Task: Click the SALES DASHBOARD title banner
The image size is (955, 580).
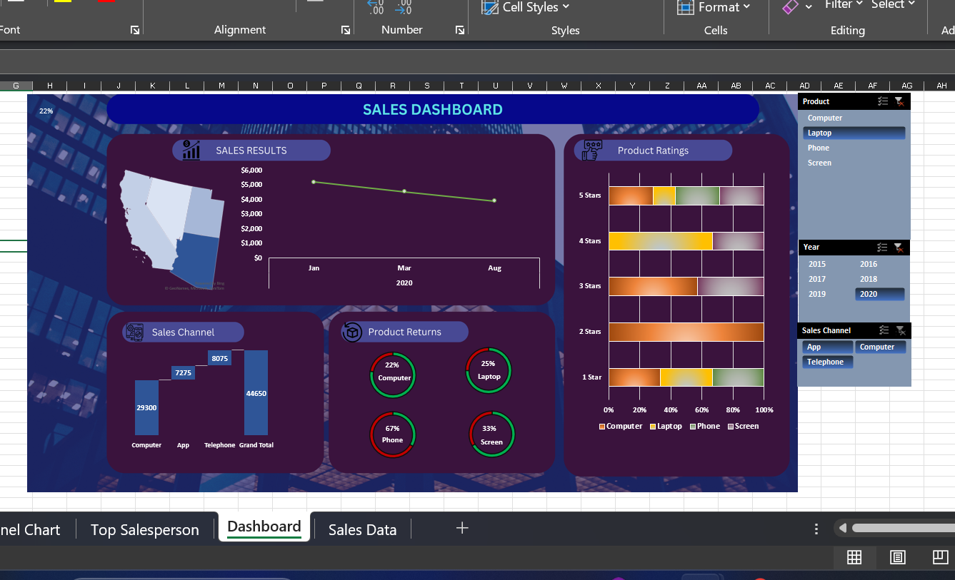Action: pyautogui.click(x=433, y=109)
